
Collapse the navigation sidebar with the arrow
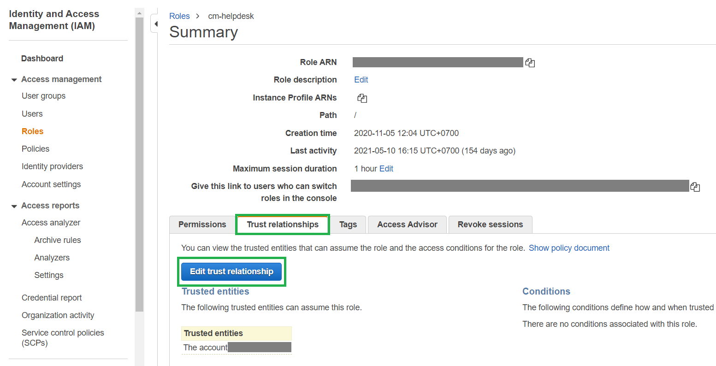tap(156, 23)
